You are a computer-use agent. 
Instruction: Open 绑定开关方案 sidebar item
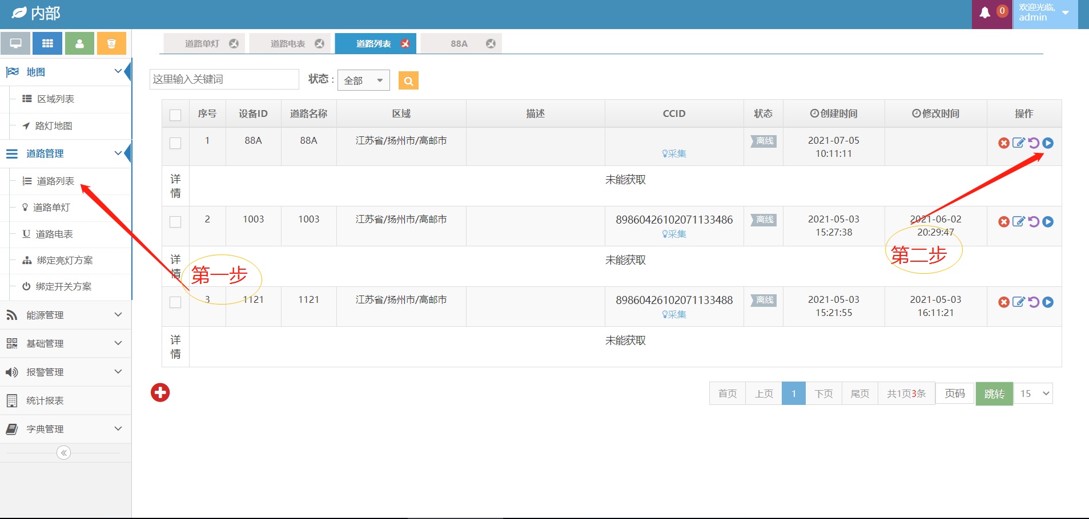(x=63, y=286)
